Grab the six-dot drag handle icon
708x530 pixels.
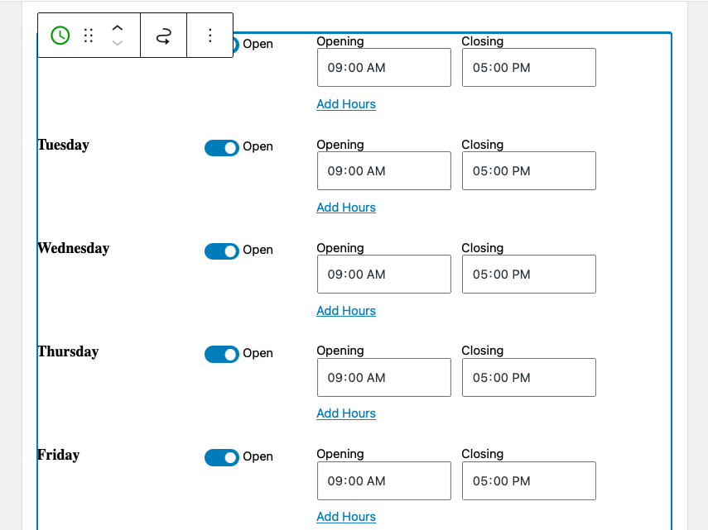click(89, 36)
